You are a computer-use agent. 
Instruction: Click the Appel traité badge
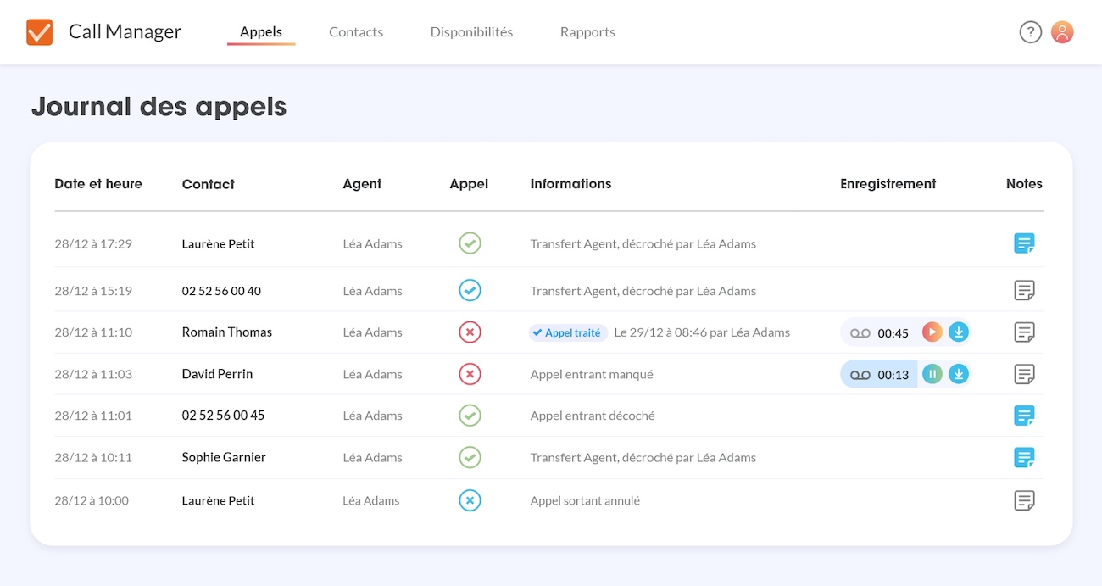(x=567, y=332)
